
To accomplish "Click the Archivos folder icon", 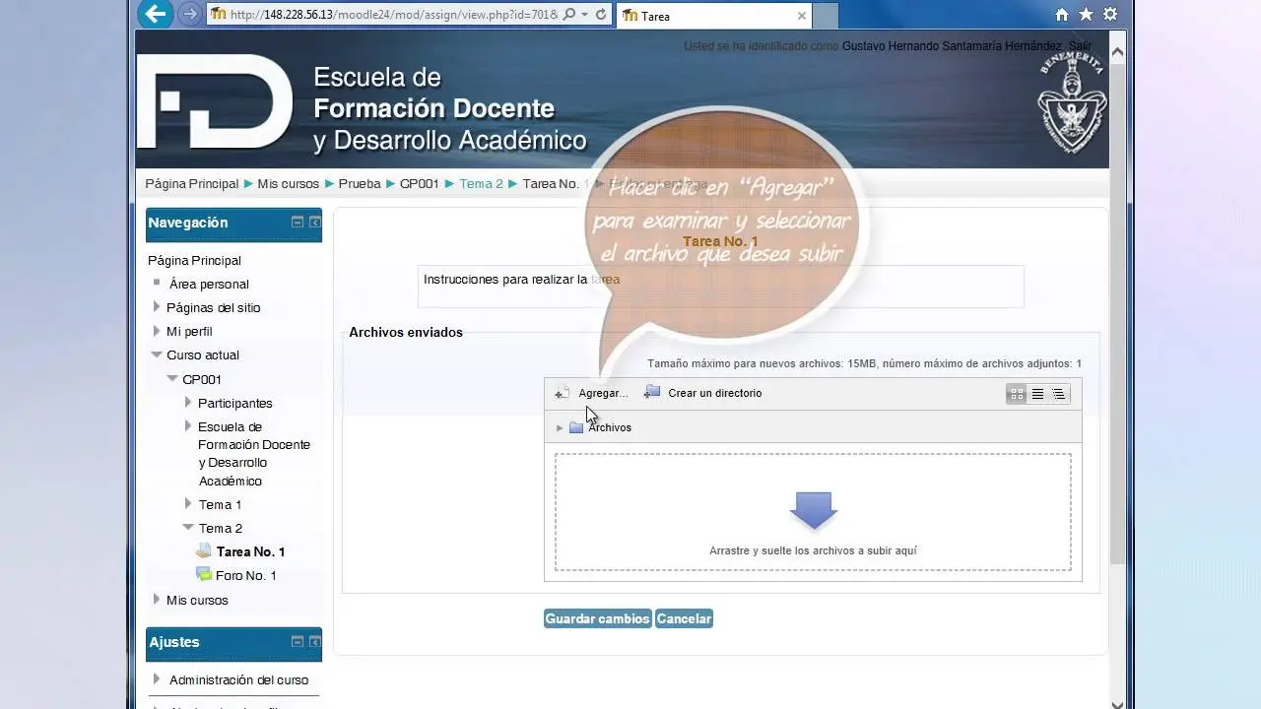I will pos(576,427).
